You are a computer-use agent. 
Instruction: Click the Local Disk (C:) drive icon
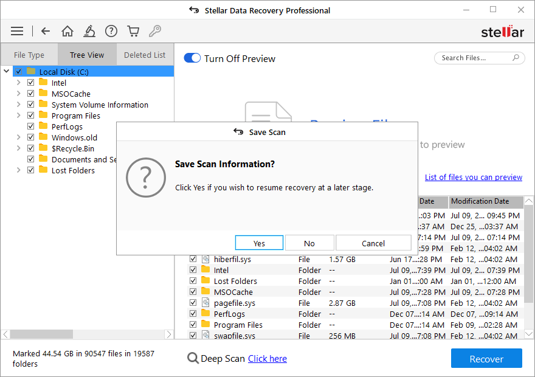point(31,71)
